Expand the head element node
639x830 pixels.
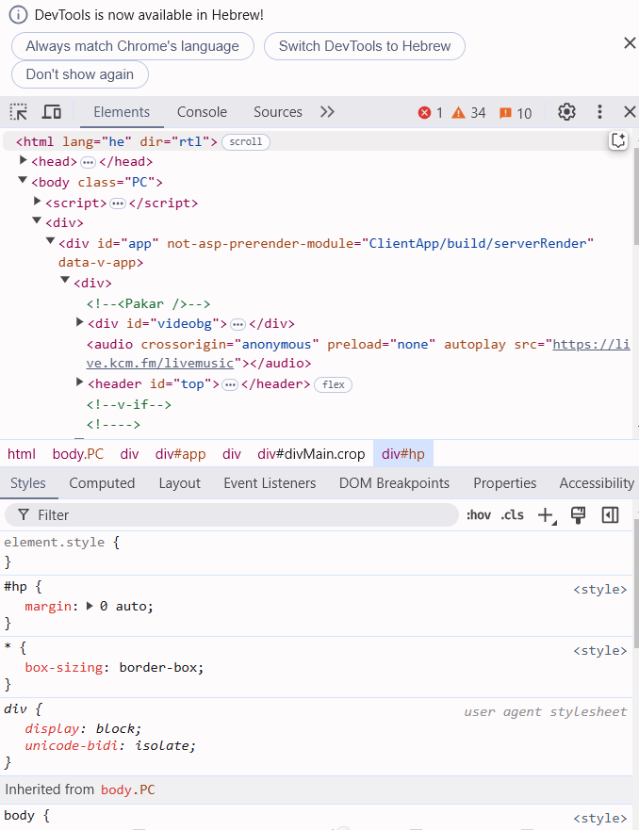(x=24, y=161)
